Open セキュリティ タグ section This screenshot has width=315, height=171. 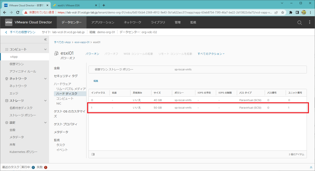coord(66,76)
